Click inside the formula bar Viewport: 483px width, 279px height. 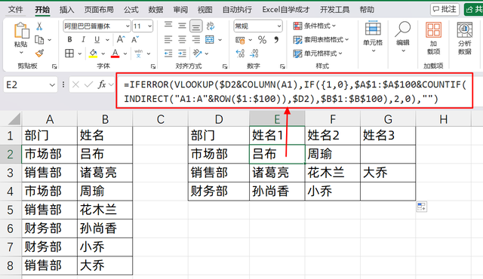294,91
